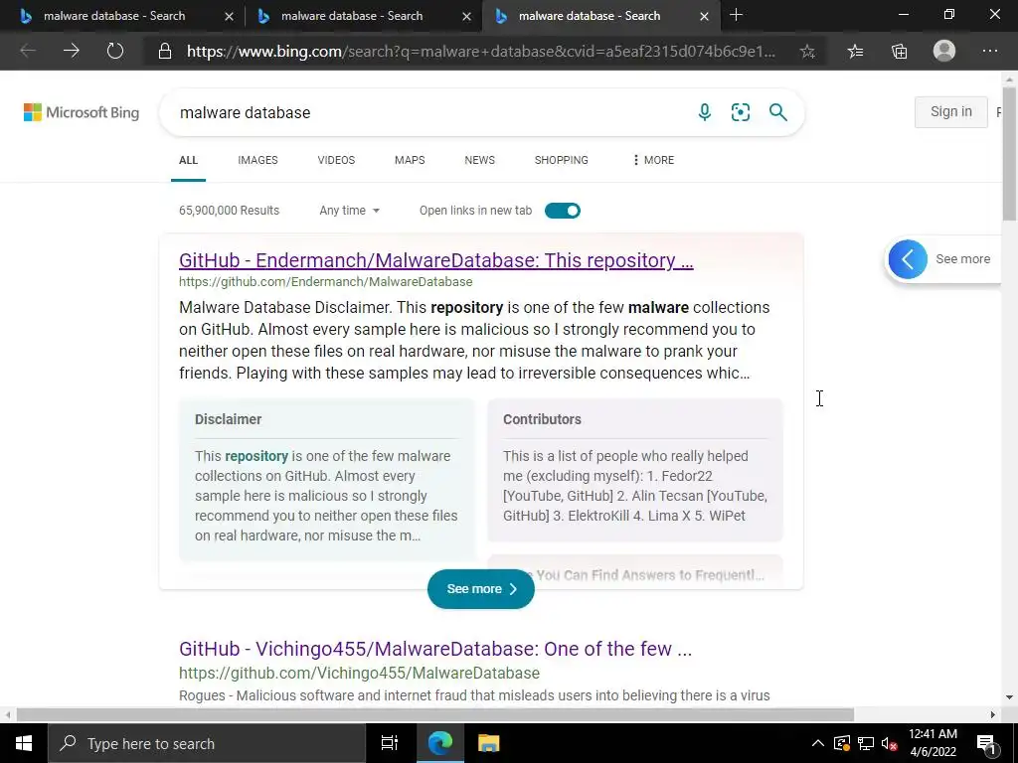Image resolution: width=1018 pixels, height=763 pixels.
Task: Expand the MORE search categories menu
Action: tap(653, 160)
